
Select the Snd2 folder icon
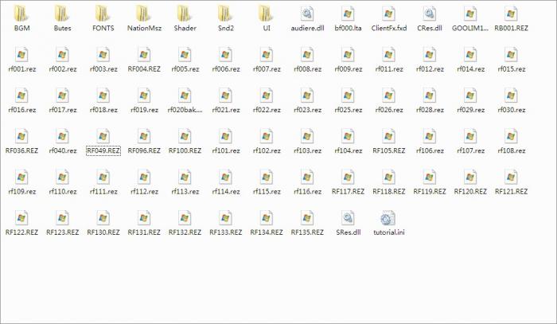point(226,14)
